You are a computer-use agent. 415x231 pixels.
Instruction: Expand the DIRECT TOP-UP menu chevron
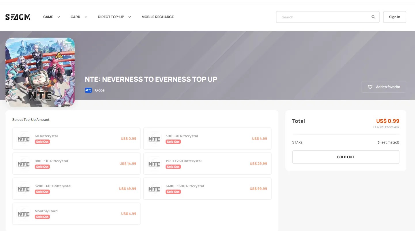click(x=130, y=17)
